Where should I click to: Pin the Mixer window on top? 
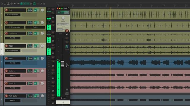pyautogui.click(x=68, y=8)
